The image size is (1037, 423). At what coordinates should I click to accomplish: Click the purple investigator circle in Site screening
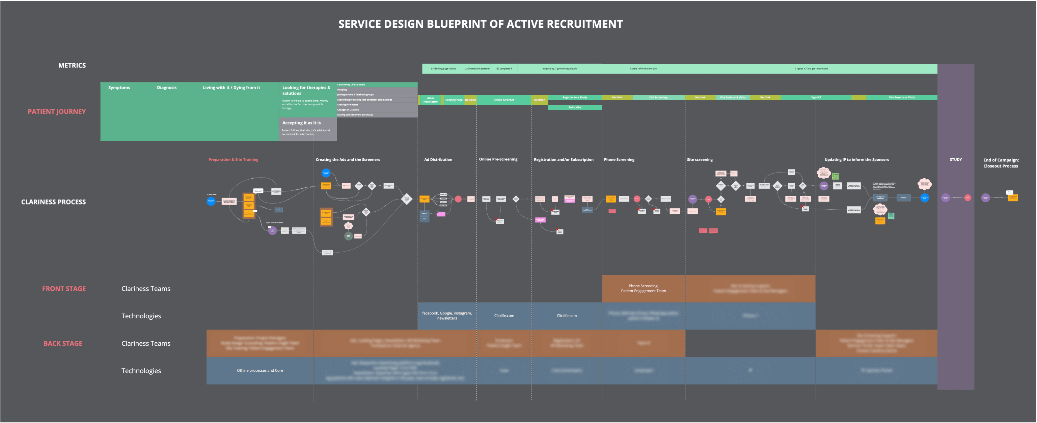pos(693,200)
